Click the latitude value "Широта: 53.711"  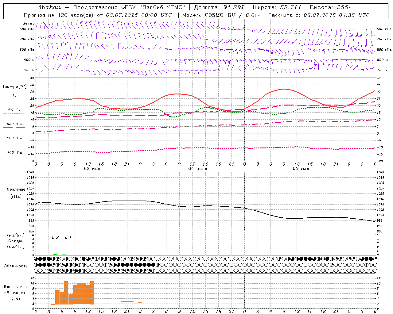tap(277, 7)
